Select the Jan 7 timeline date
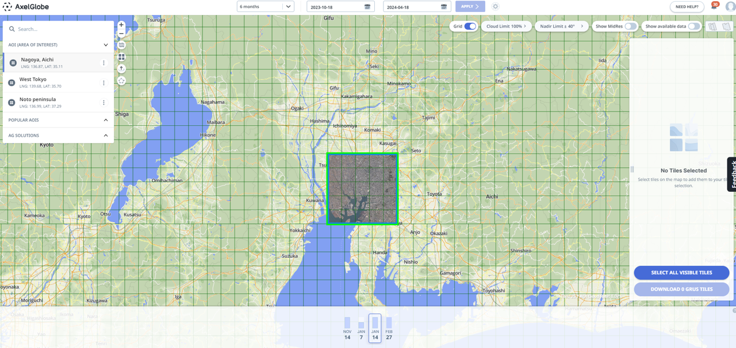 pyautogui.click(x=361, y=328)
